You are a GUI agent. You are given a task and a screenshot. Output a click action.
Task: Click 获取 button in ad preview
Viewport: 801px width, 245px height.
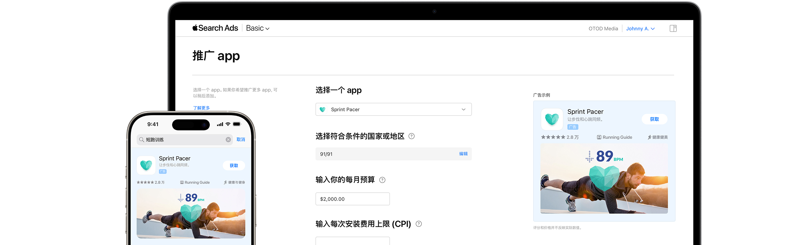coord(654,119)
